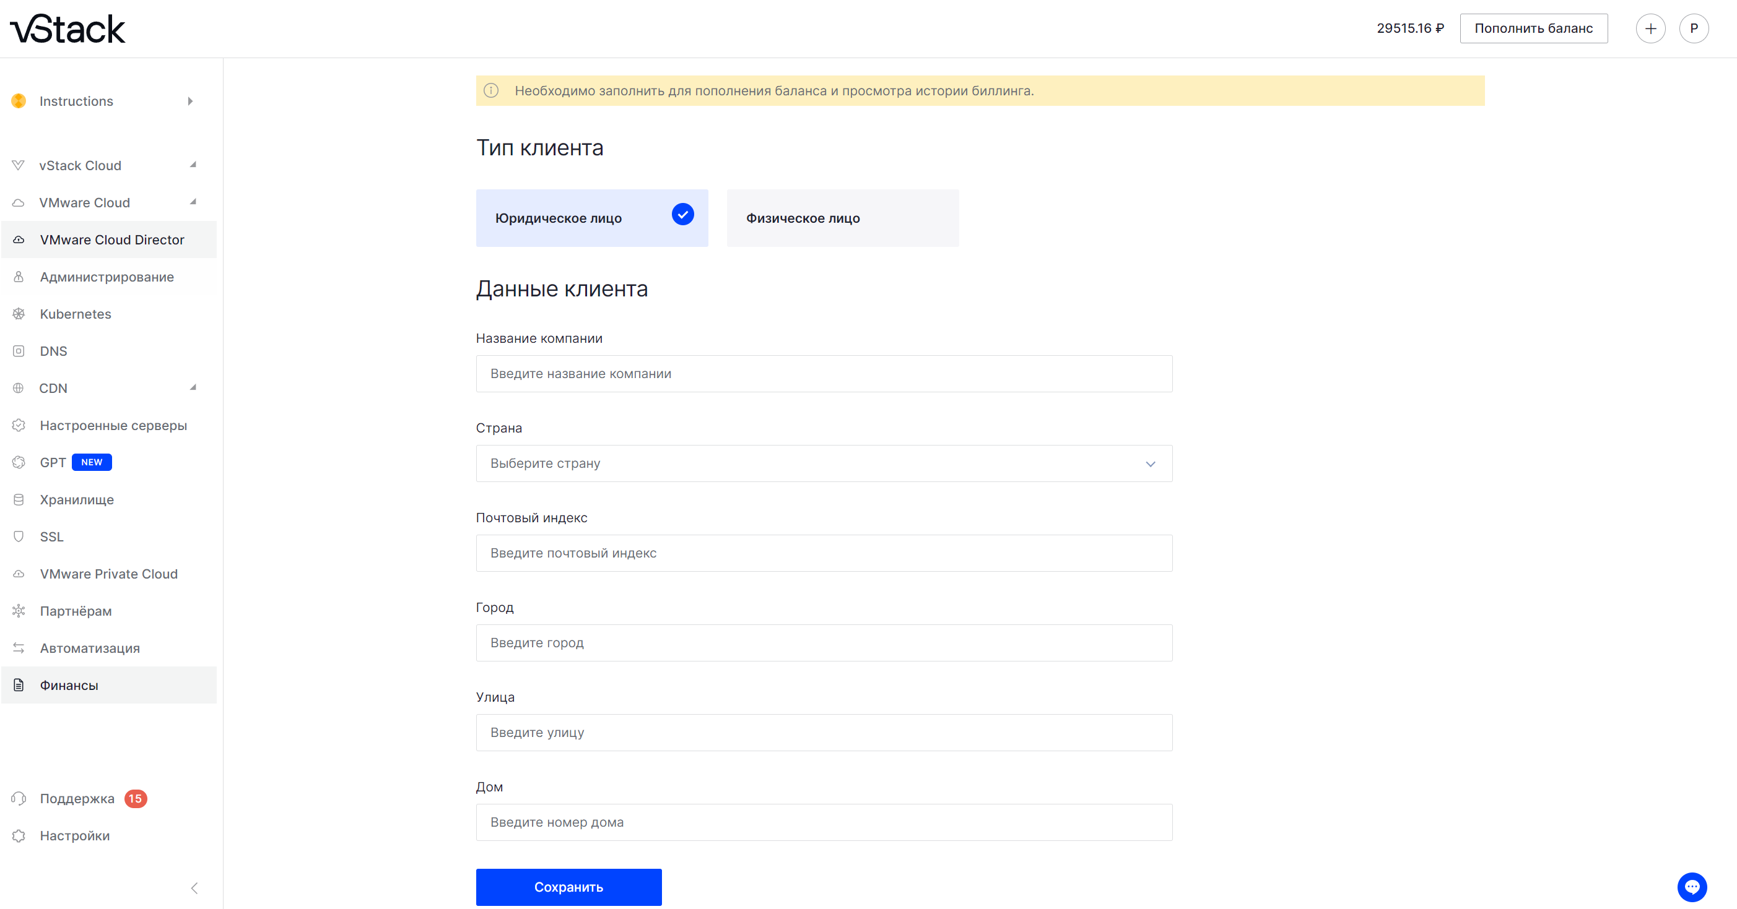
Task: Click the Партнёрам network icon
Action: click(x=19, y=611)
